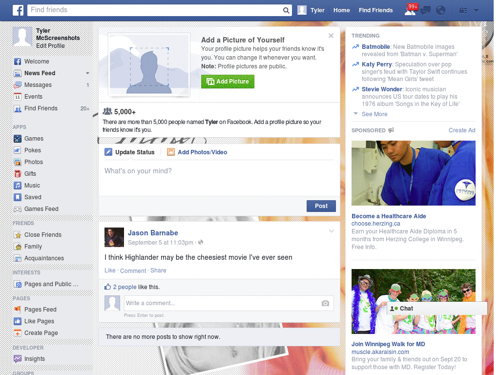500x375 pixels.
Task: Open Become a Healthcare Aide ad link
Action: [x=389, y=216]
